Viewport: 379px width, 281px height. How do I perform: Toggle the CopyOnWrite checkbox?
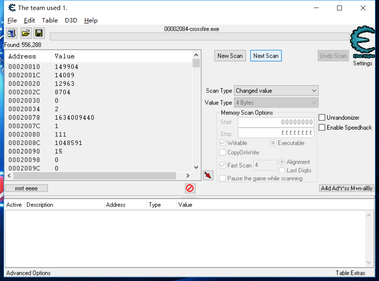point(223,153)
